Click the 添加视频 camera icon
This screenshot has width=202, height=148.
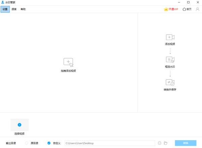(170, 37)
